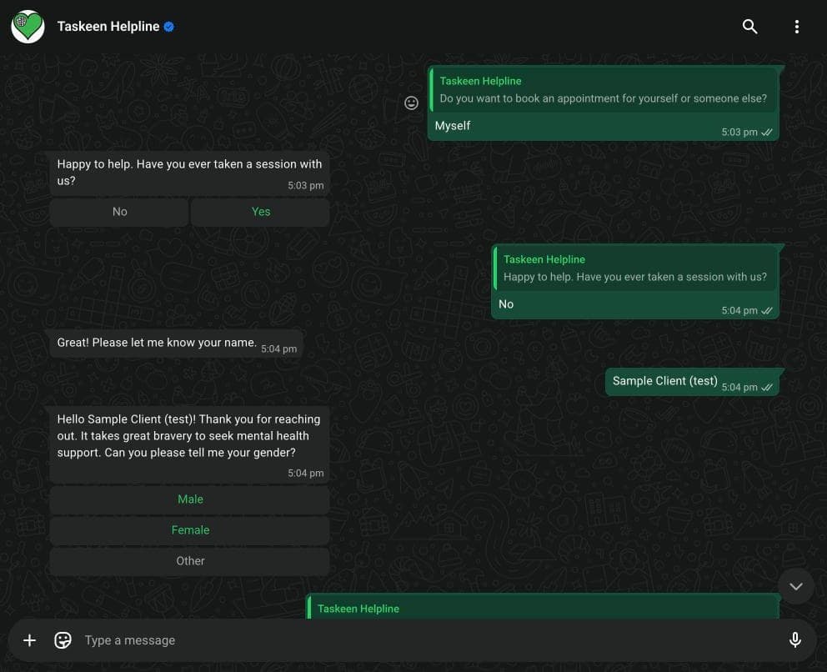Image resolution: width=827 pixels, height=672 pixels.
Task: Click the gender question message bubble
Action: coord(189,444)
